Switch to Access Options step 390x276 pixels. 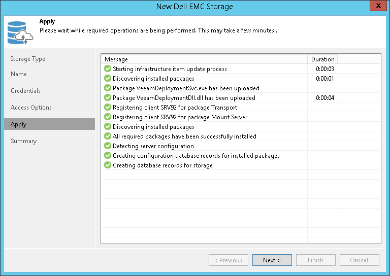click(x=31, y=108)
